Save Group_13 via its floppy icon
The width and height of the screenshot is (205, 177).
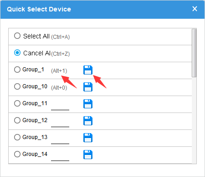coord(88,138)
